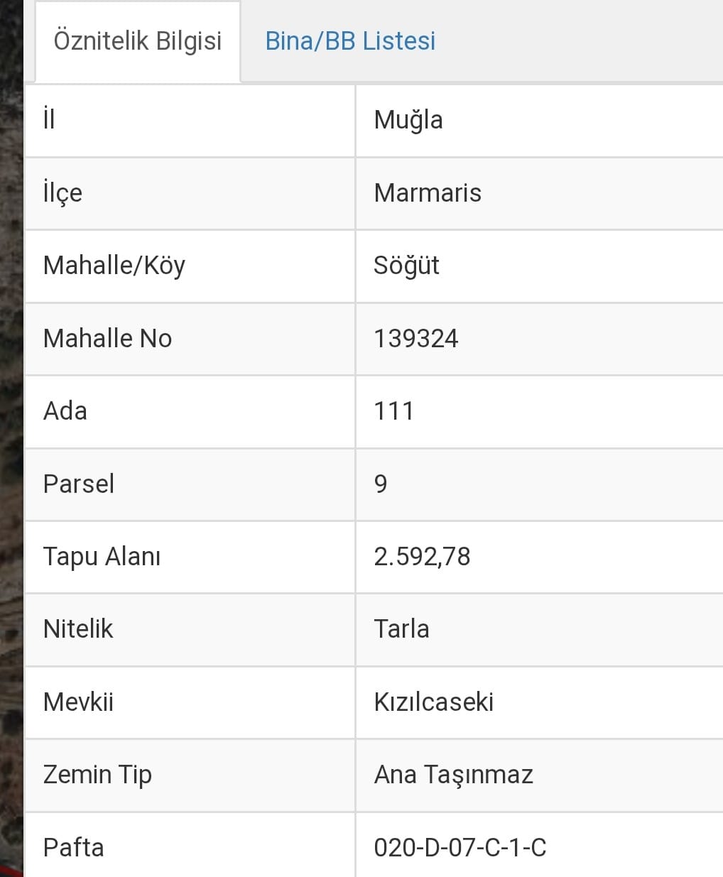
Task: Select the Kızılcaseki locality value
Action: 433,702
